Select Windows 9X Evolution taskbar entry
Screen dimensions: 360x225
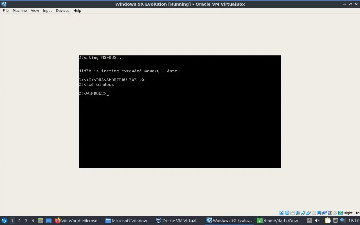(x=229, y=220)
